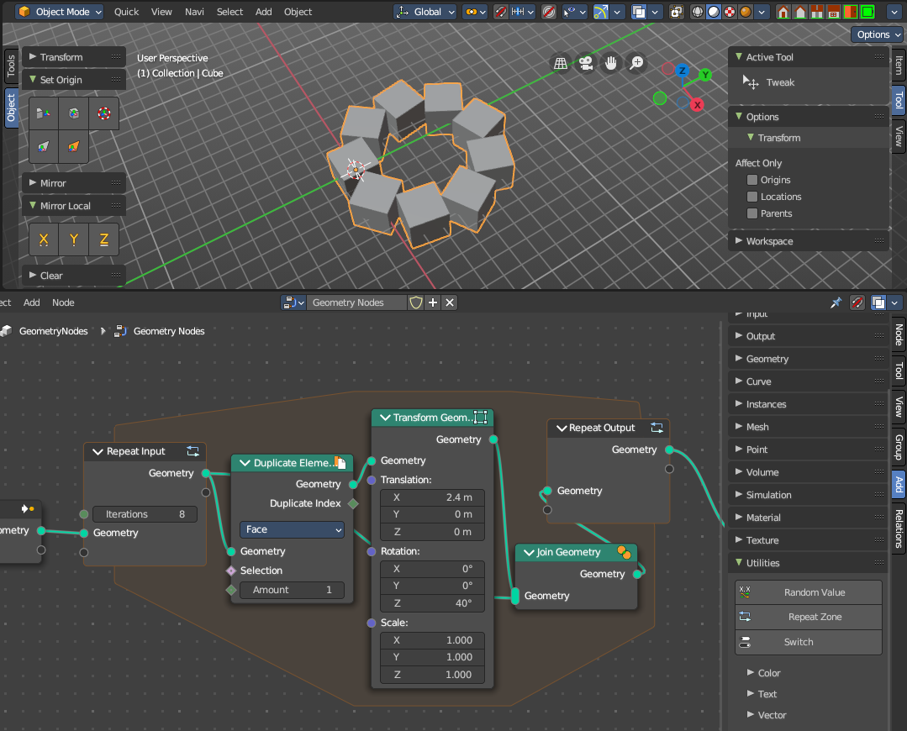
Task: Switch to camera view icon
Action: [x=586, y=63]
